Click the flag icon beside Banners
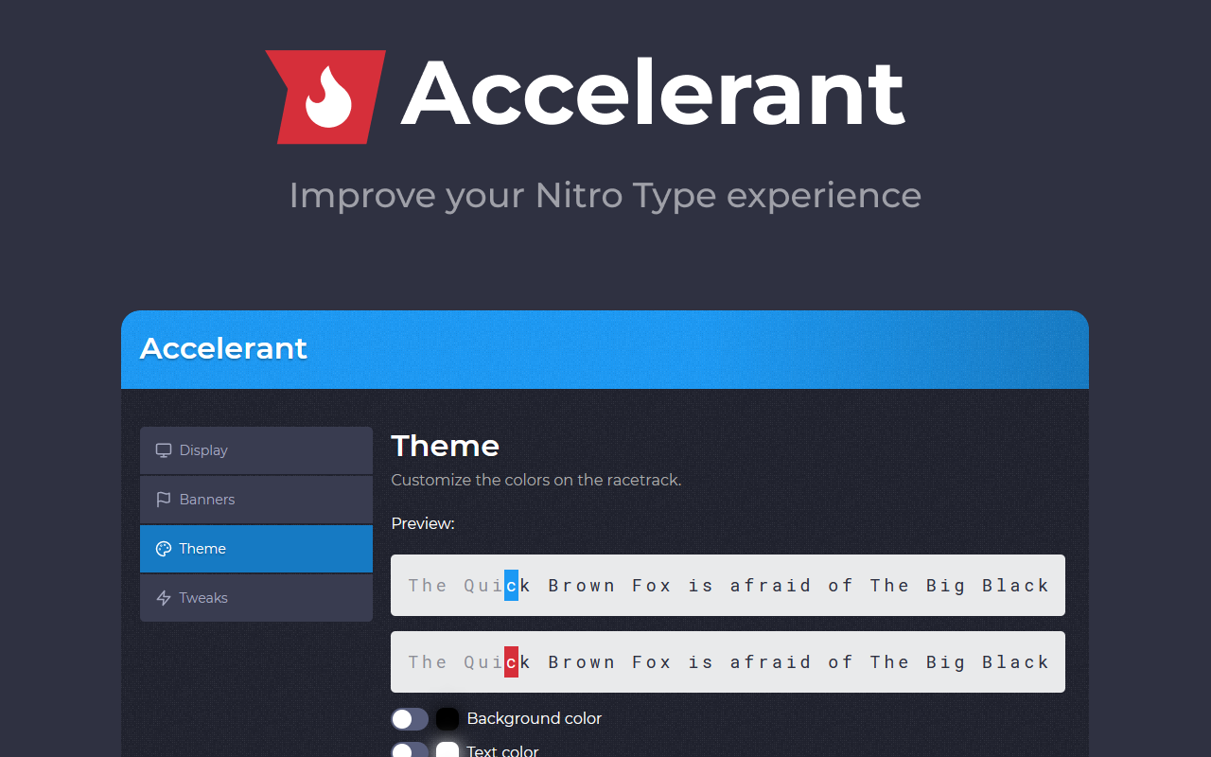 (x=164, y=500)
